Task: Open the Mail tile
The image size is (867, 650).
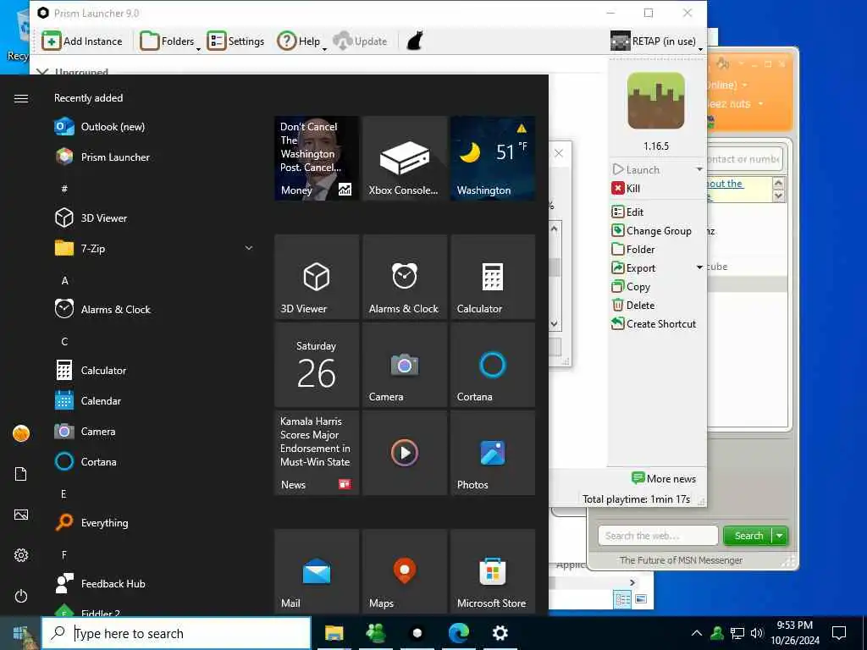Action: tap(317, 571)
